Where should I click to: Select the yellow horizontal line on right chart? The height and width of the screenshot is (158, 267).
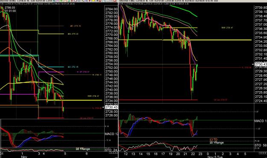185,40
